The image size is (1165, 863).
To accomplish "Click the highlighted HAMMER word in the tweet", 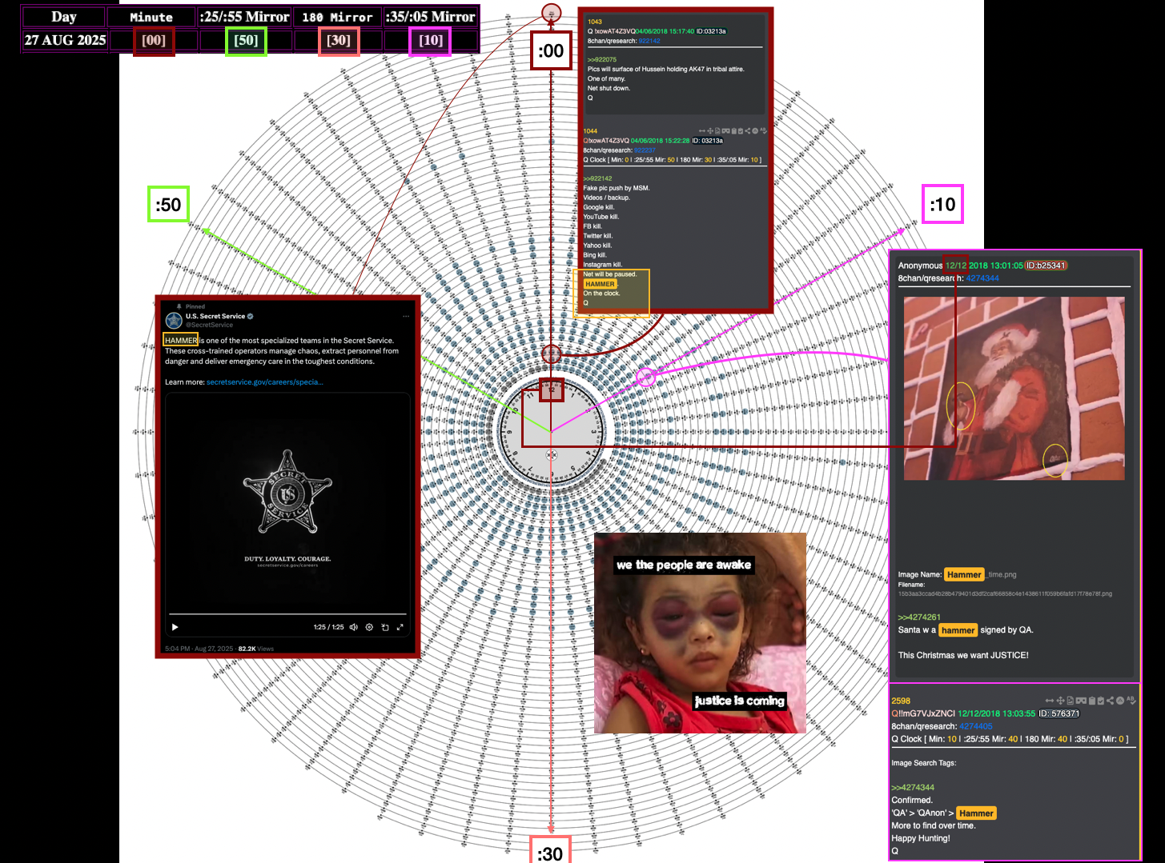I will (x=181, y=340).
